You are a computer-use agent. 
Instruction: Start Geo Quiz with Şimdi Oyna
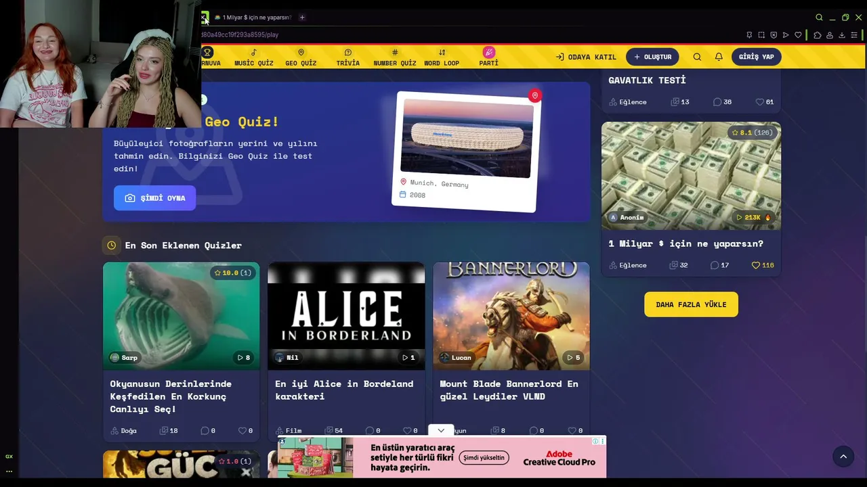[x=155, y=198]
